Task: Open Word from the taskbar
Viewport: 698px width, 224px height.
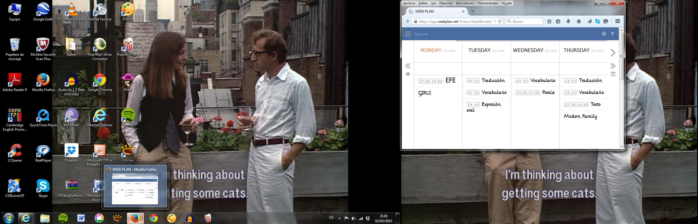Action: coord(81,218)
